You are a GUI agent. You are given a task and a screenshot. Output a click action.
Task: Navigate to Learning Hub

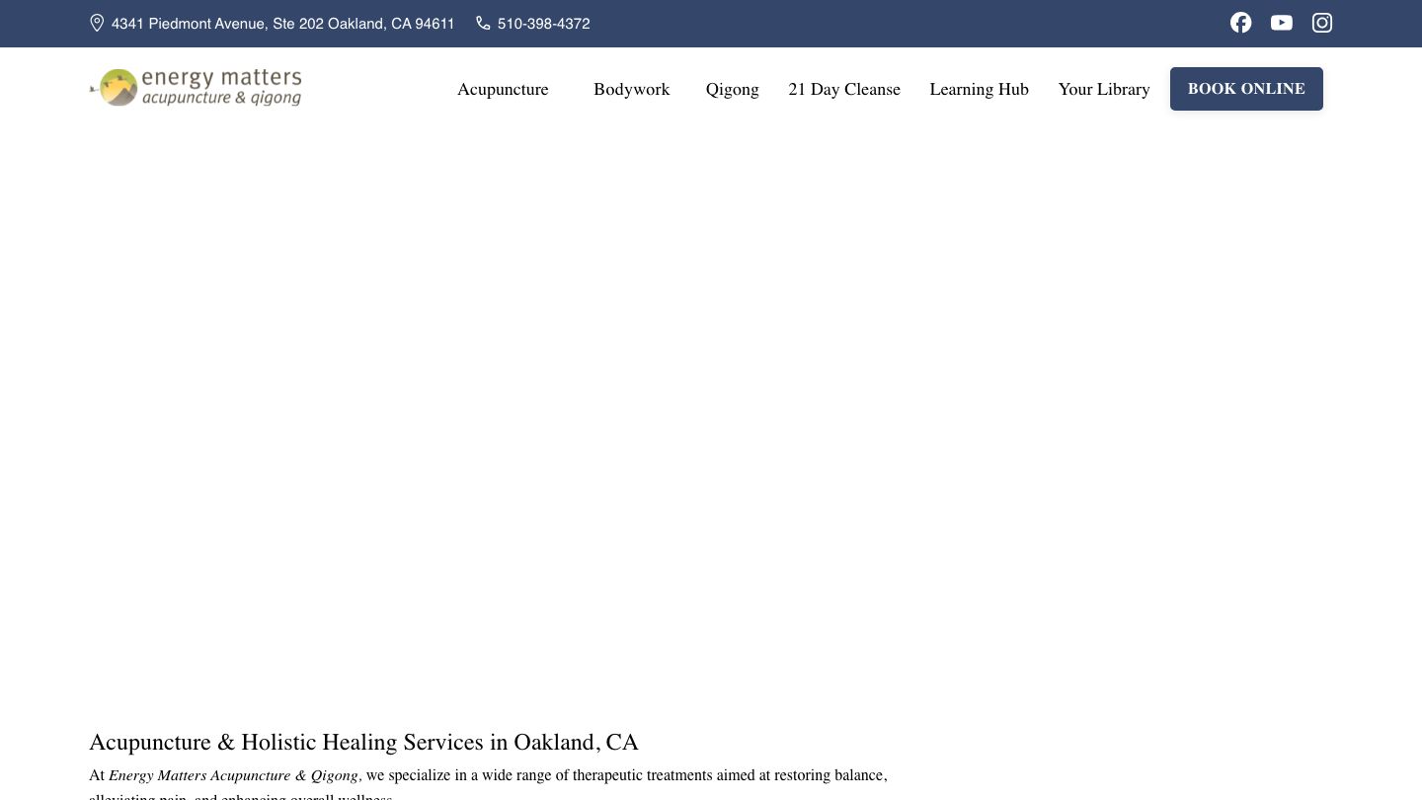[979, 89]
